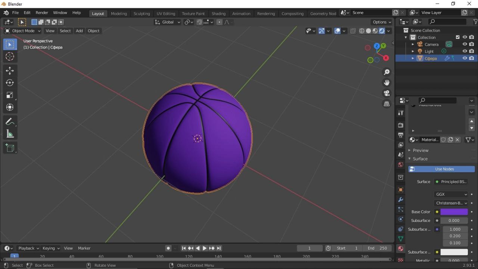Open Christensen-Burley subsurface method dropdown
The width and height of the screenshot is (478, 269).
(x=451, y=203)
